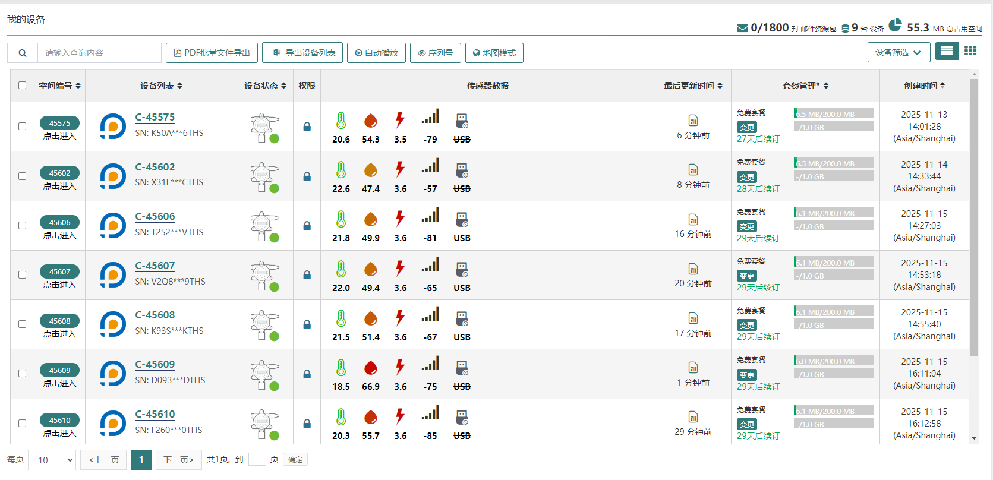Switch to grid view layout icon
This screenshot has height=480, width=993.
click(x=970, y=52)
